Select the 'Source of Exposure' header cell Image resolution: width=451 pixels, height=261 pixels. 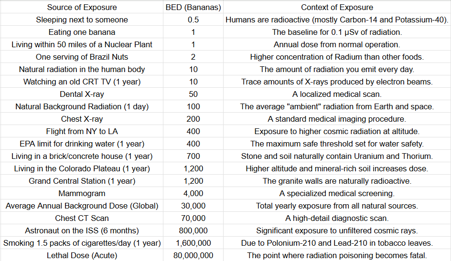(x=82, y=7)
